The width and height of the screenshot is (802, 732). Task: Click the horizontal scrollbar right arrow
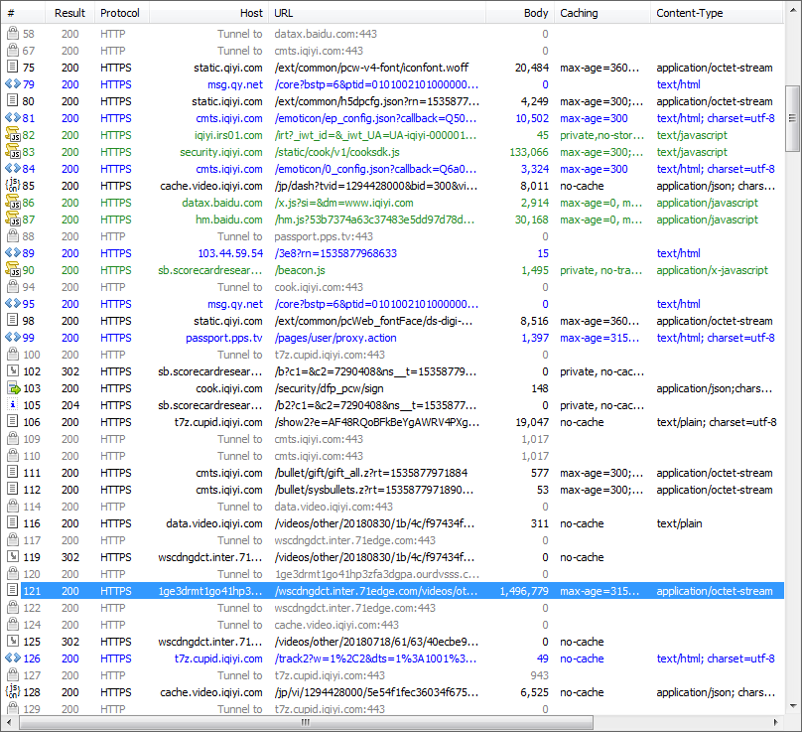coord(776,723)
